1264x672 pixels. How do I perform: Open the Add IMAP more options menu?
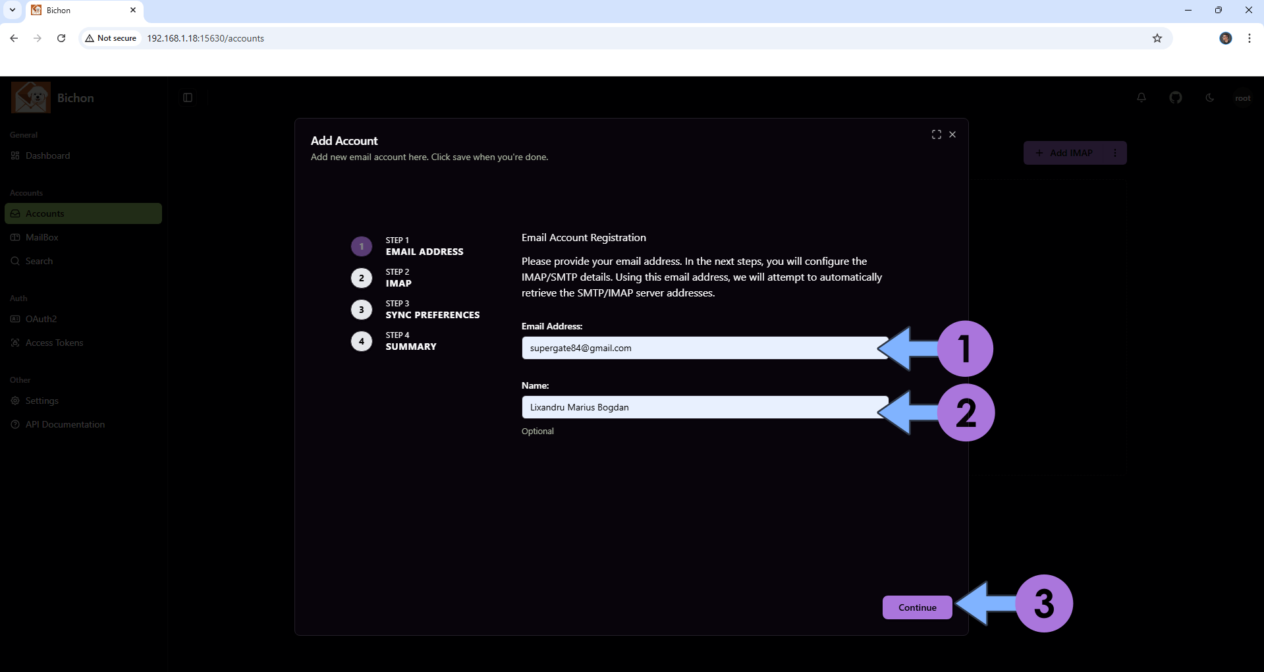click(1115, 153)
